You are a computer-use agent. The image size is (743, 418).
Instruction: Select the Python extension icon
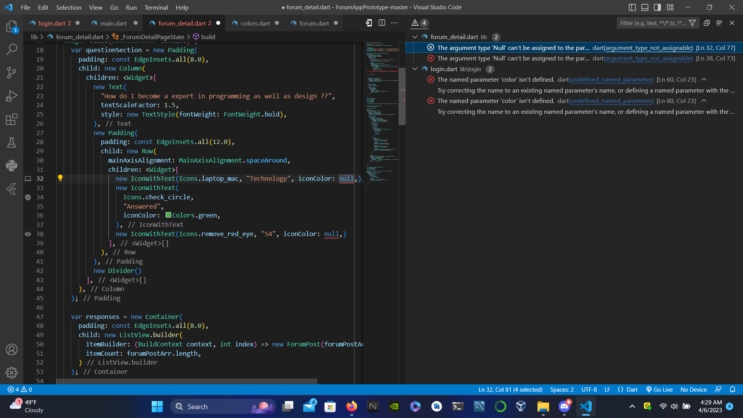pyautogui.click(x=12, y=166)
